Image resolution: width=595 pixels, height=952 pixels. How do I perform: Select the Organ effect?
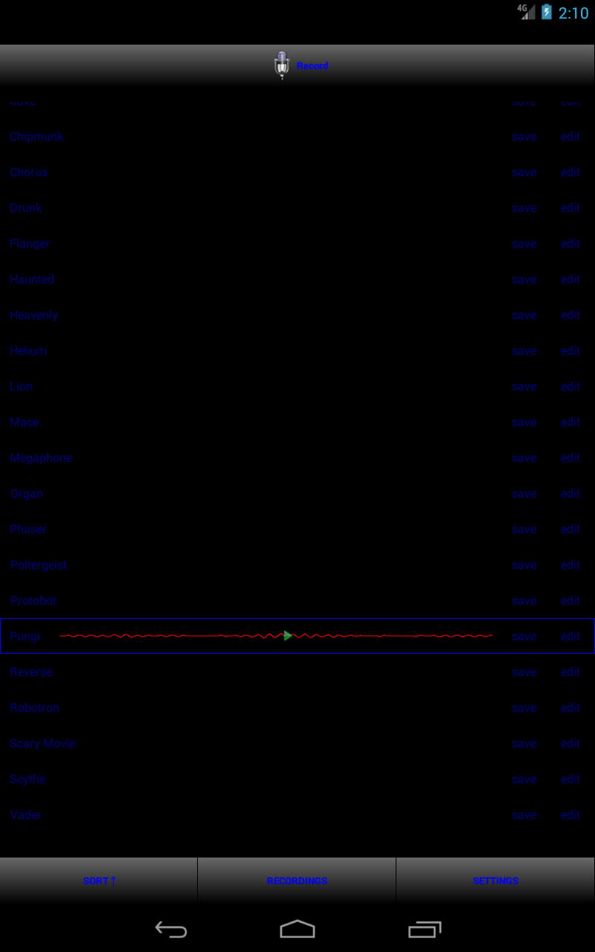point(27,494)
